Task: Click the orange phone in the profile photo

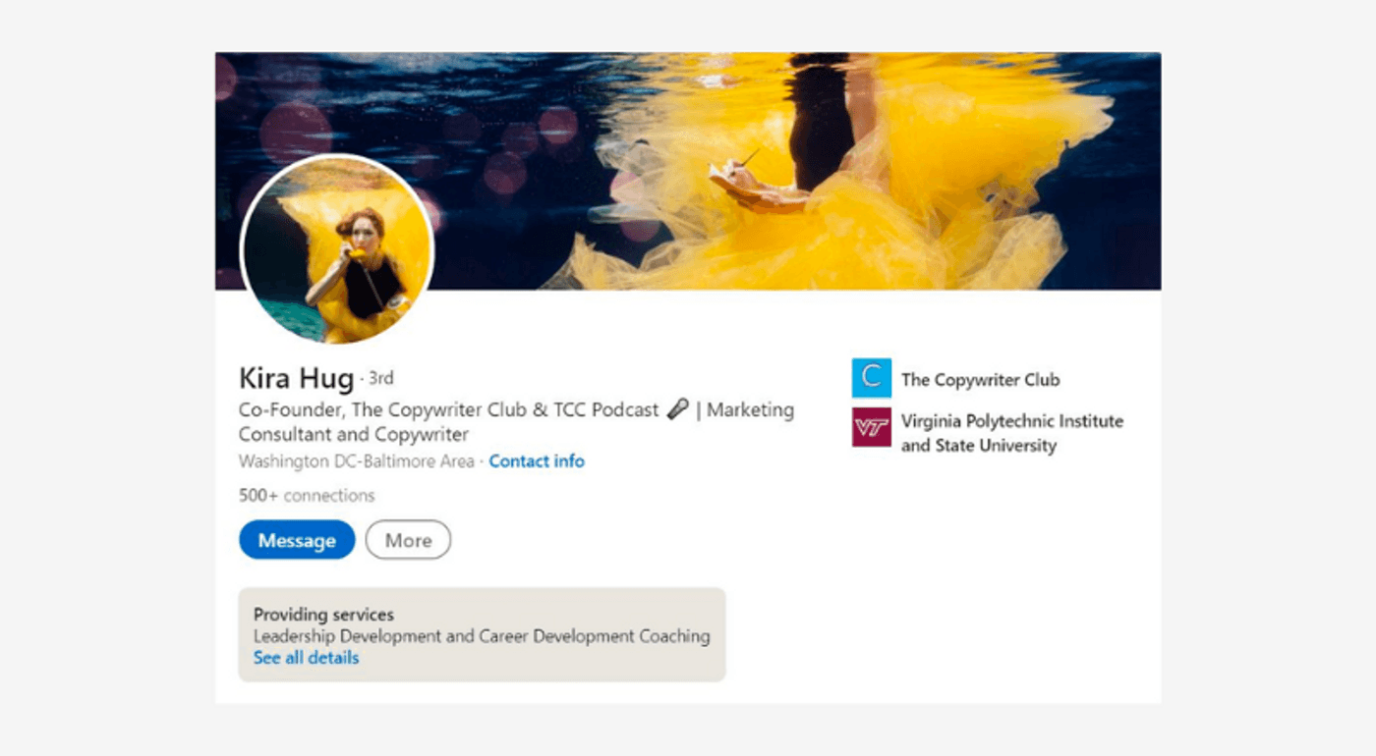Action: pos(357,254)
